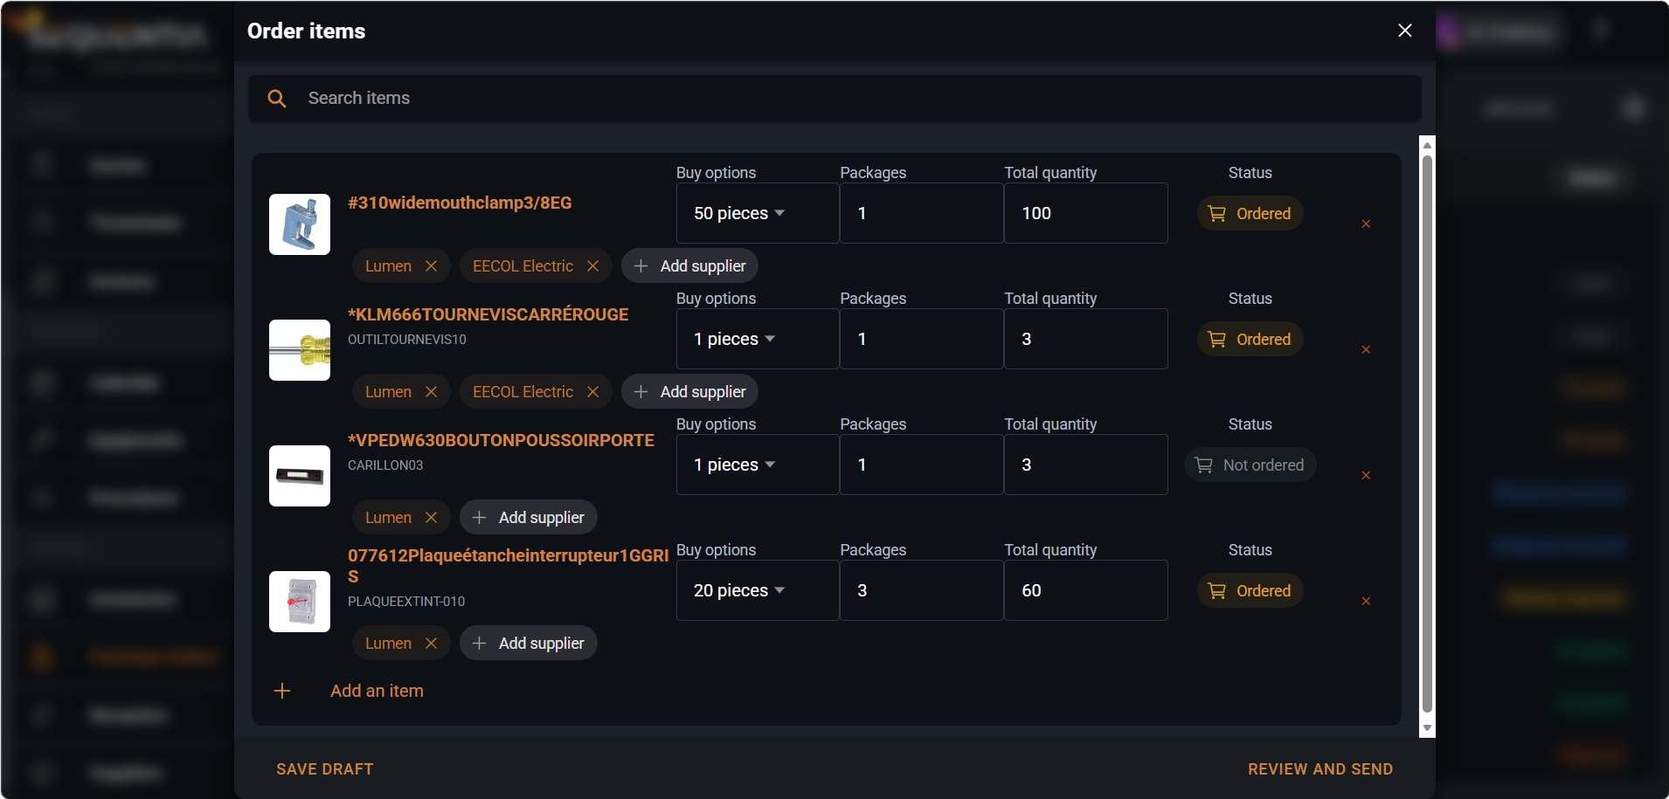Click the search magnifier icon
Image resolution: width=1669 pixels, height=799 pixels.
(277, 99)
